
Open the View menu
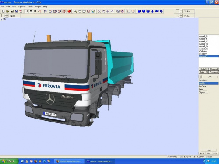pos(14,7)
